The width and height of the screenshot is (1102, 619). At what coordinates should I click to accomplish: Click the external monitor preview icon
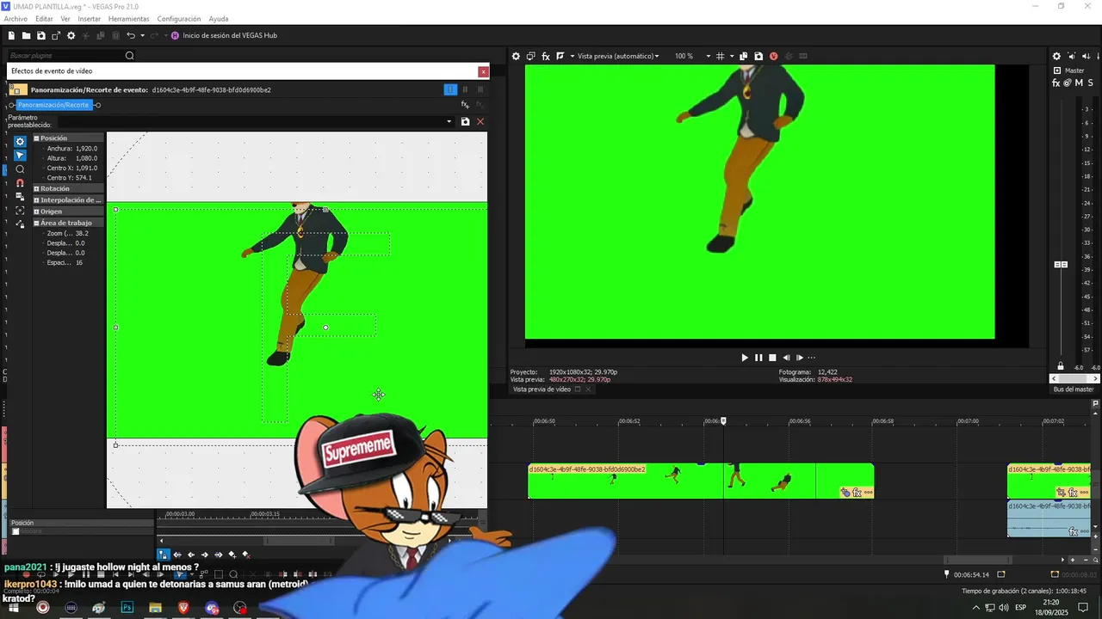(x=530, y=56)
